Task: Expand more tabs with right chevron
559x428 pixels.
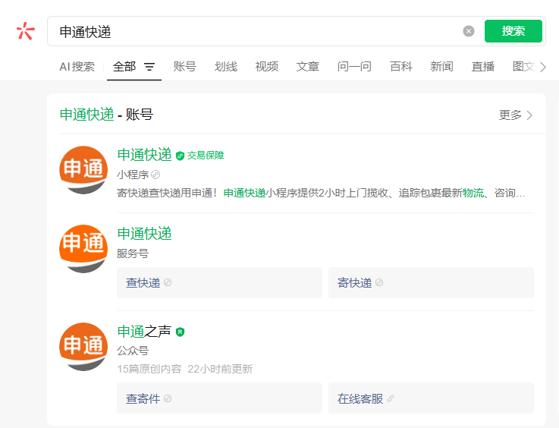Action: pyautogui.click(x=543, y=67)
